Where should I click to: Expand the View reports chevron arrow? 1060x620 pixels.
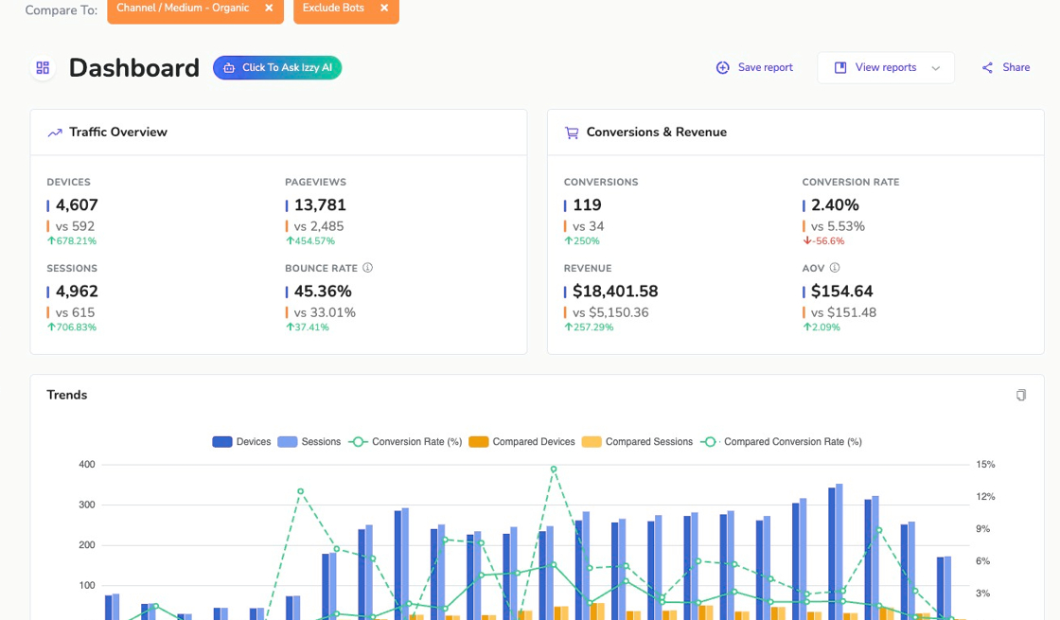936,68
